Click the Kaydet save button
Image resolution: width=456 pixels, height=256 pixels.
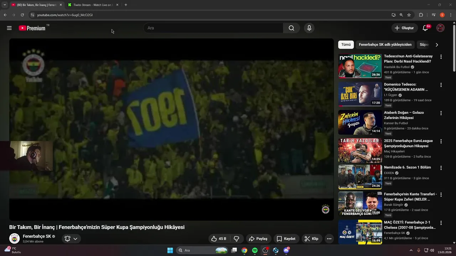[286, 239]
